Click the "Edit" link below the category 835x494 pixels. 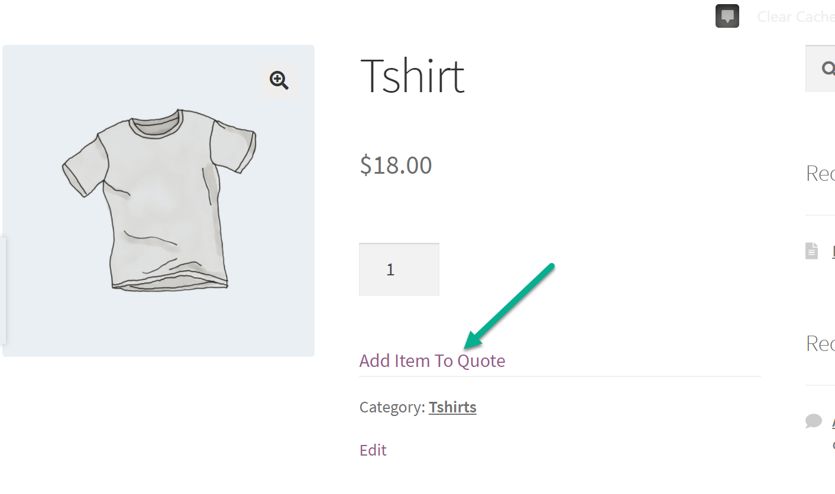click(x=373, y=450)
